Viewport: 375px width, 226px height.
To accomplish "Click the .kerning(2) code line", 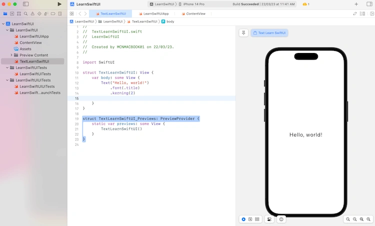I will [x=122, y=93].
